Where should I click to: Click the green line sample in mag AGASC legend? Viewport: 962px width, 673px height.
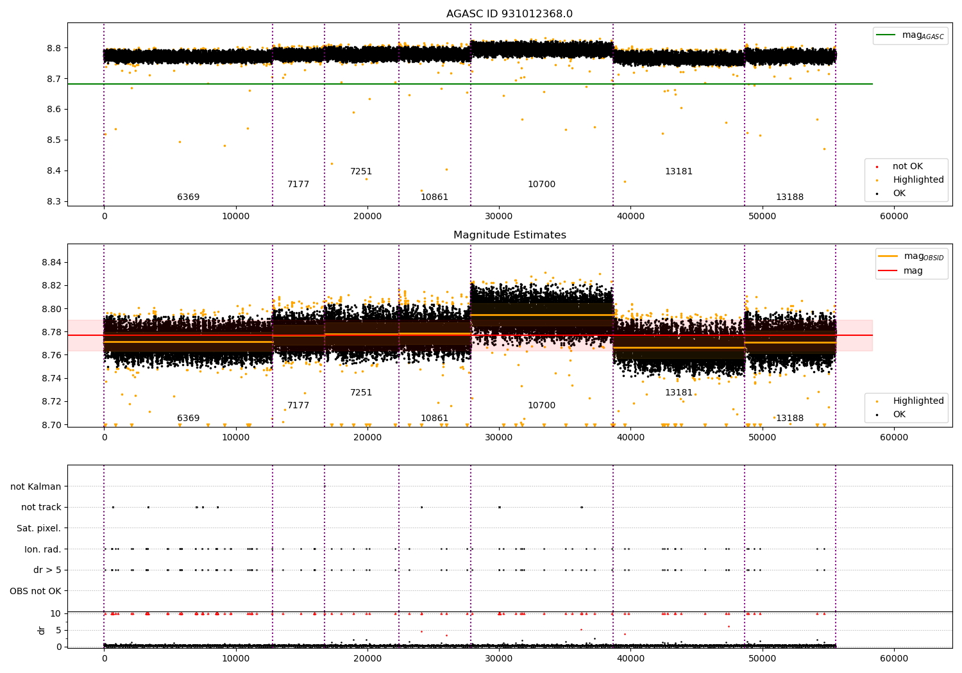pos(886,35)
